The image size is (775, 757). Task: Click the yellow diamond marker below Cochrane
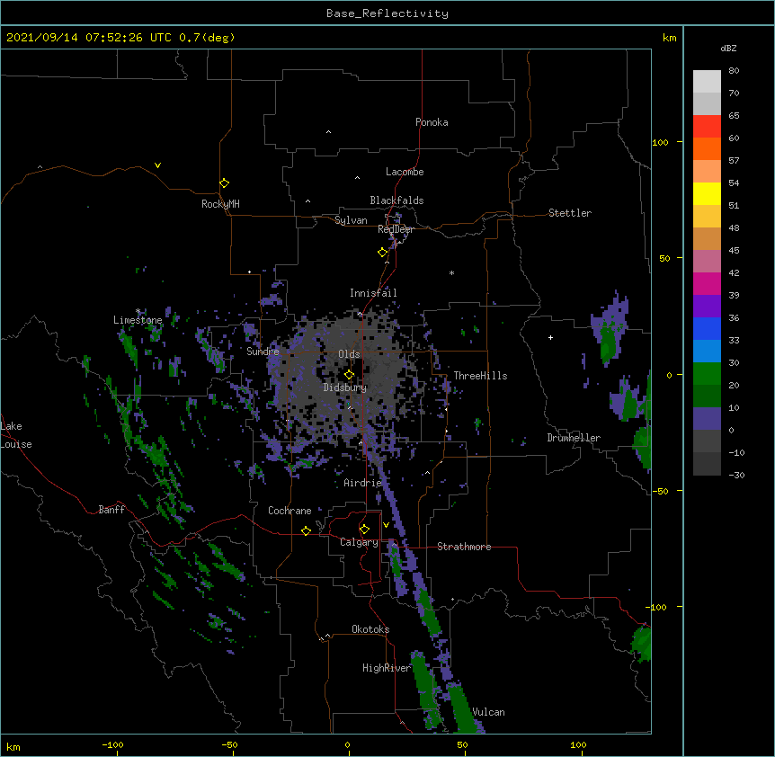pyautogui.click(x=306, y=530)
